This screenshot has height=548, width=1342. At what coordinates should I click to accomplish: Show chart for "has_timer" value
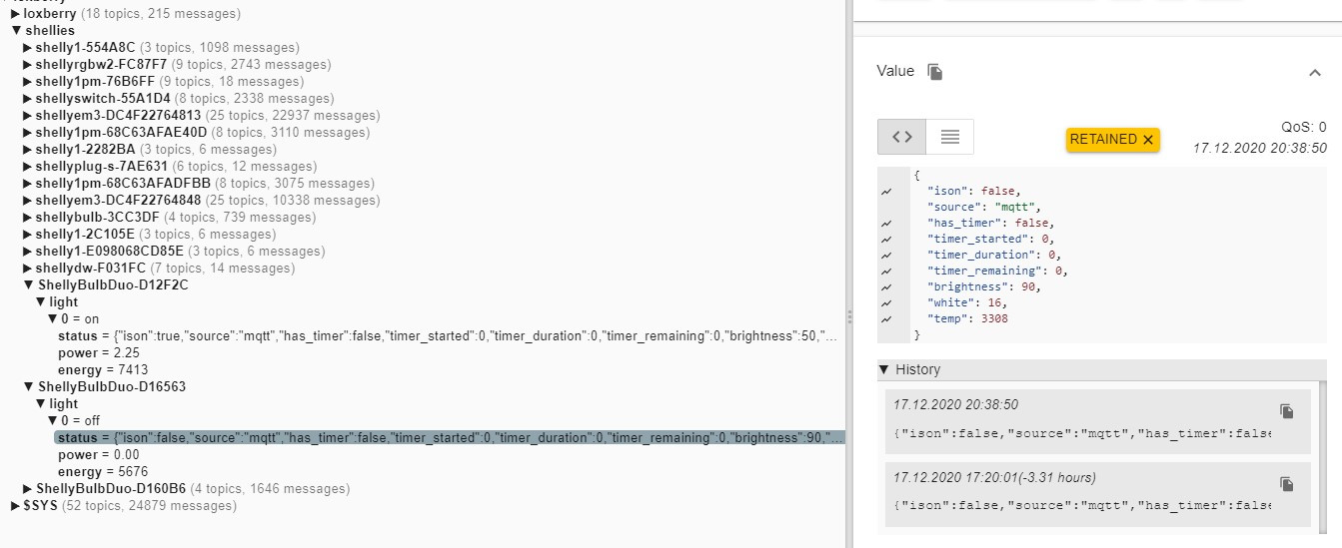(x=886, y=223)
